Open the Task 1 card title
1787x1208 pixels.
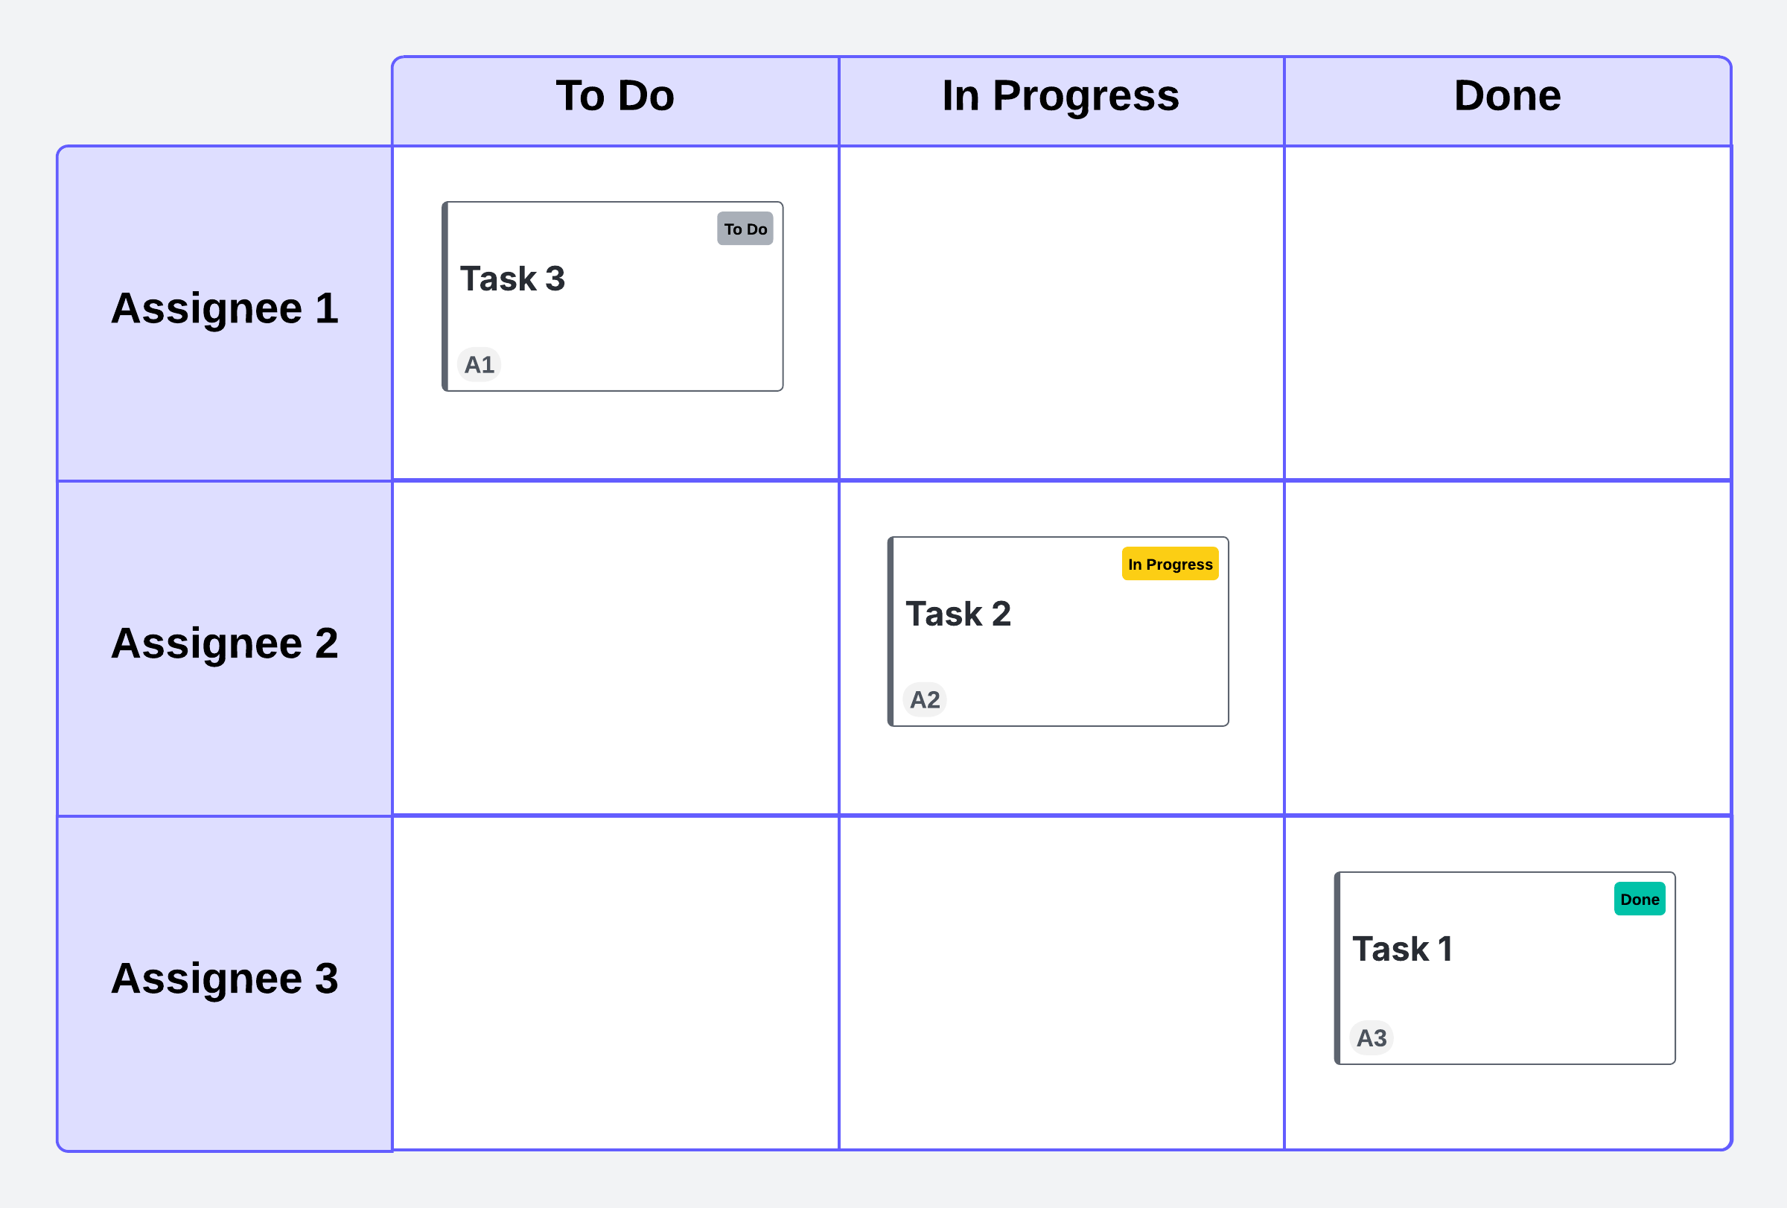[1403, 950]
